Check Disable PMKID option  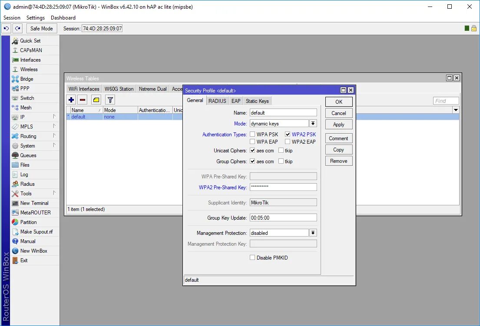tap(252, 257)
